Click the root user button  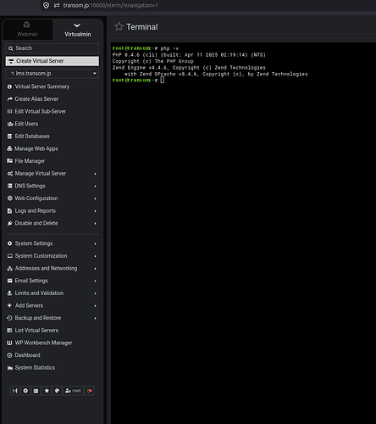(x=73, y=391)
